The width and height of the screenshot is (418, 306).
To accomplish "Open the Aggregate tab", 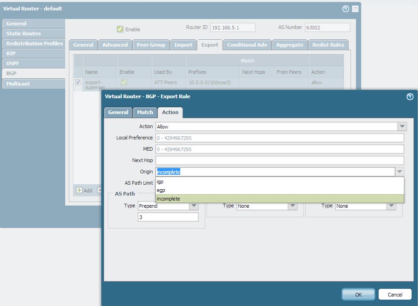I will coord(290,45).
